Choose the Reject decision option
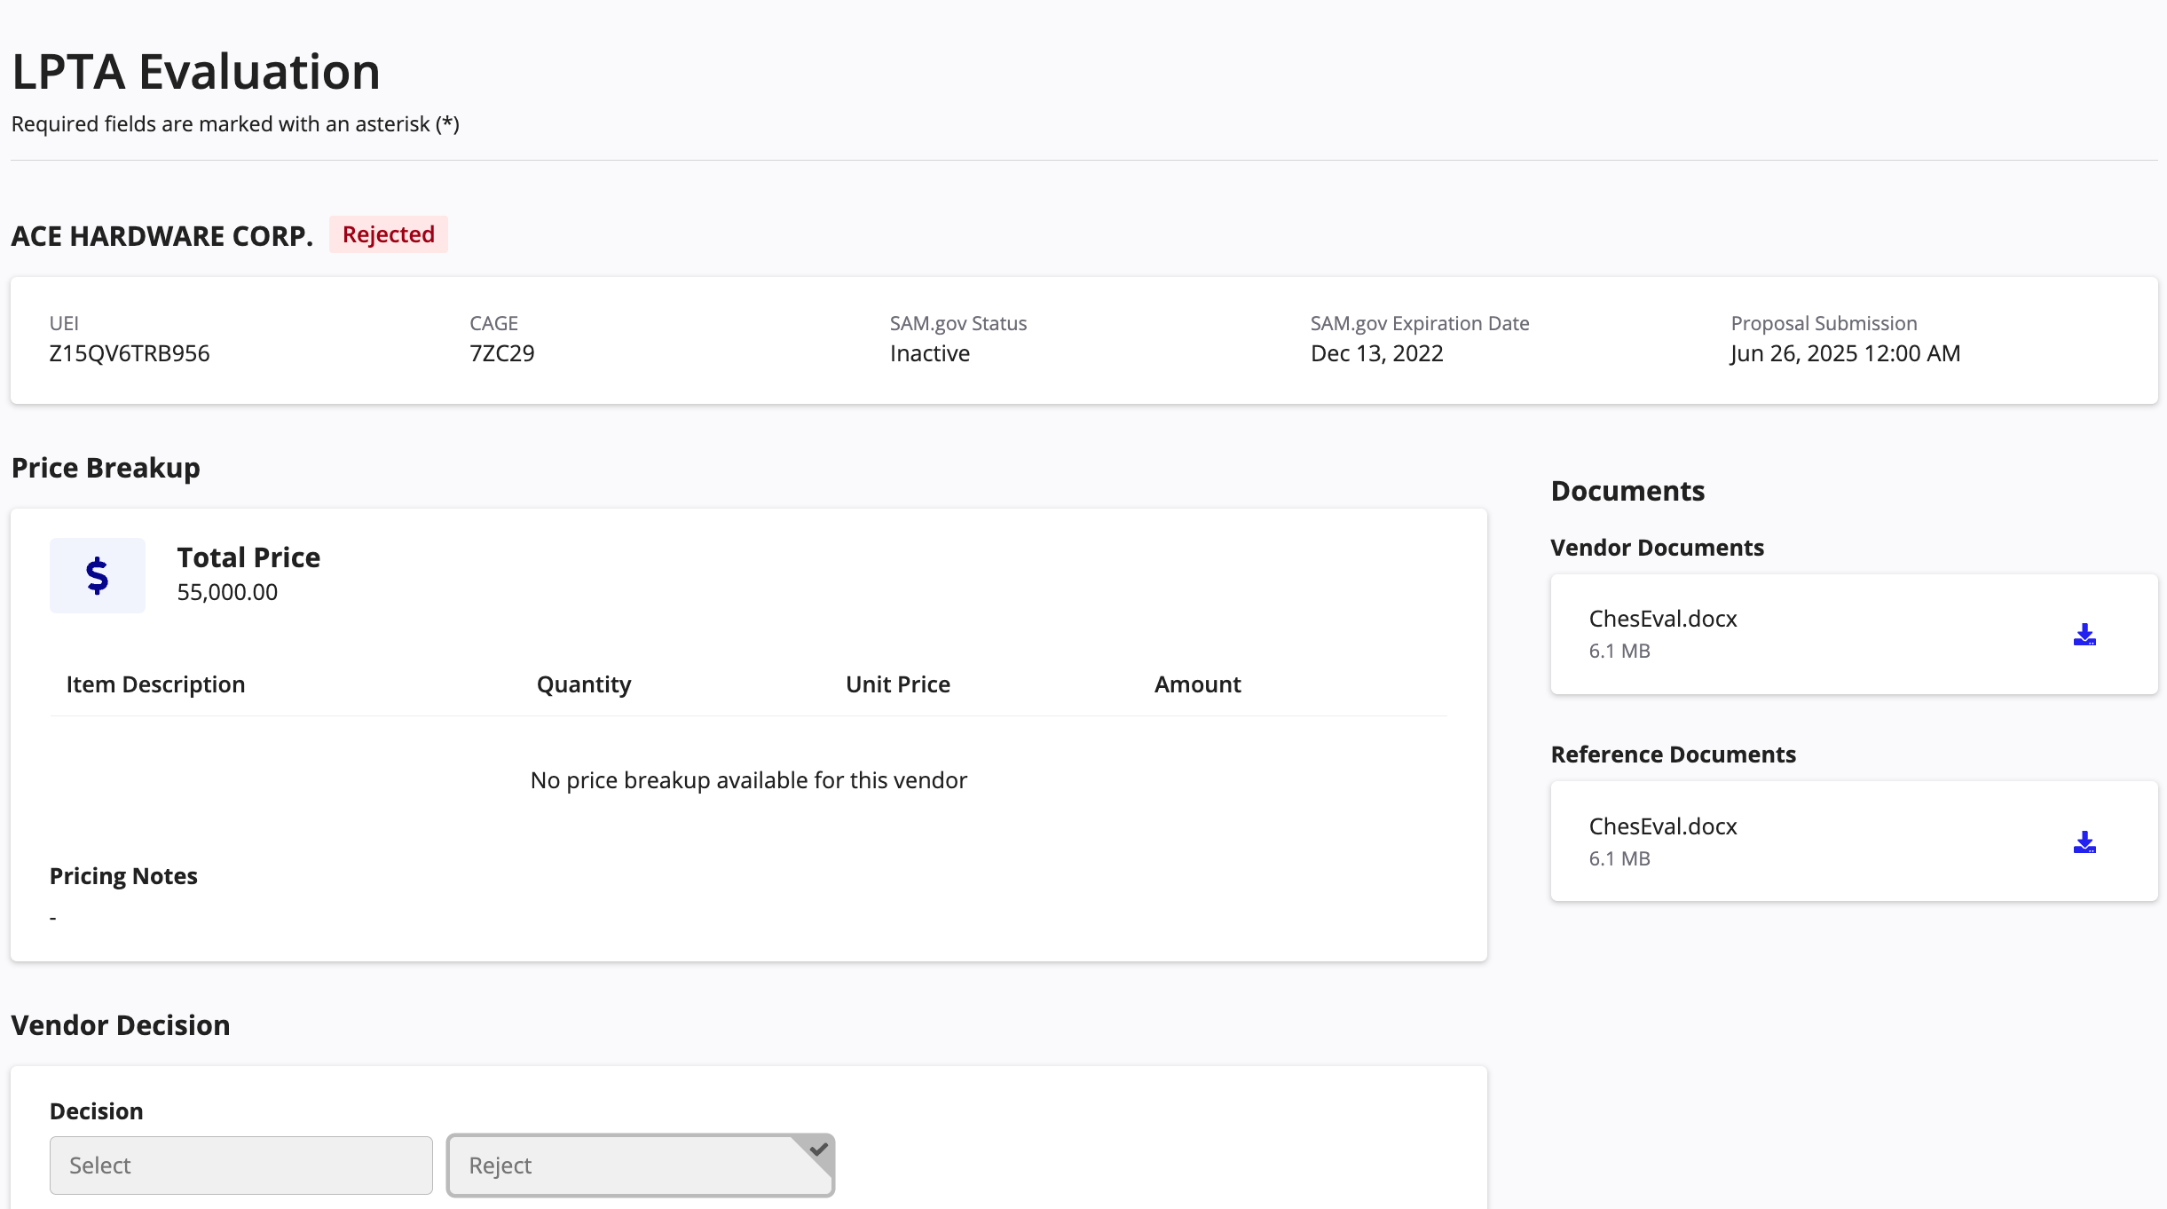Viewport: 2167px width, 1209px height. tap(641, 1166)
